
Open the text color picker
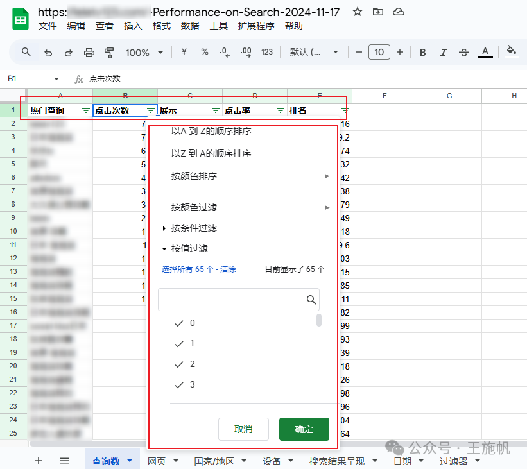[485, 53]
